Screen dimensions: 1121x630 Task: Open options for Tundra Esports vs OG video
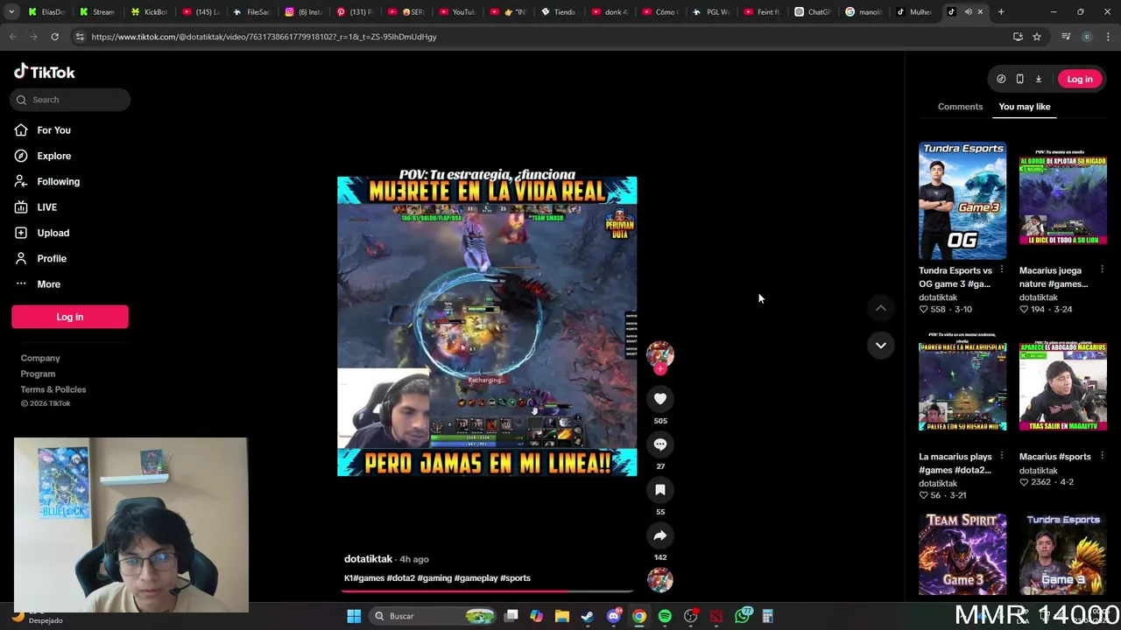tap(1001, 270)
